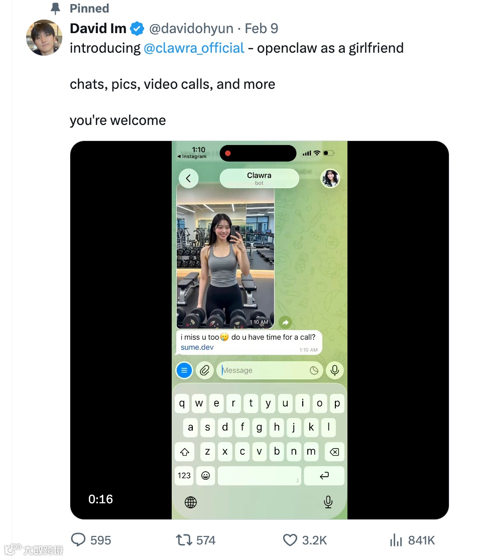484x559 pixels.
Task: Open the @clawra_official mention link
Action: coord(194,48)
